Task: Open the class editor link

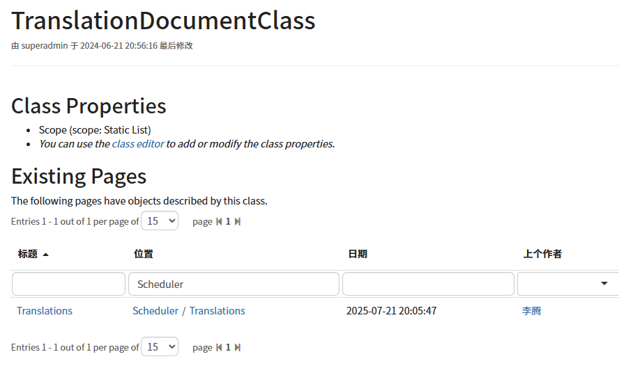Action: tap(138, 144)
